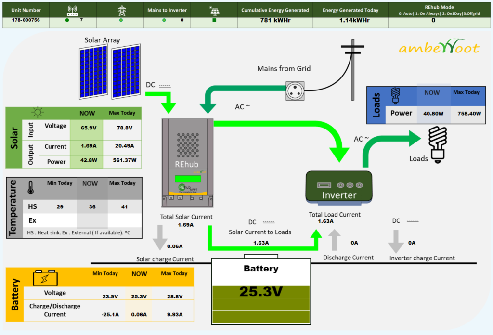The height and width of the screenshot is (335, 493).
Task: Click the grey Discharge Current up arrow
Action: coord(335,240)
